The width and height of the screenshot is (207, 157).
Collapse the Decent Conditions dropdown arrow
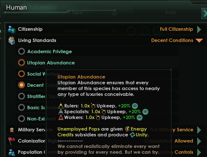tap(199, 41)
